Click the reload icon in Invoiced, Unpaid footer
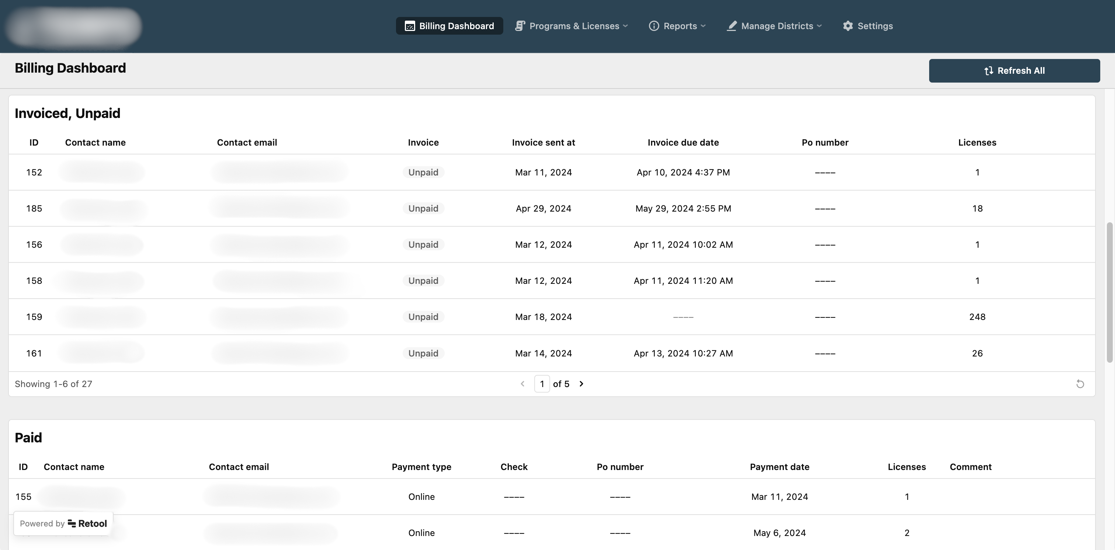Image resolution: width=1115 pixels, height=550 pixels. coord(1080,384)
